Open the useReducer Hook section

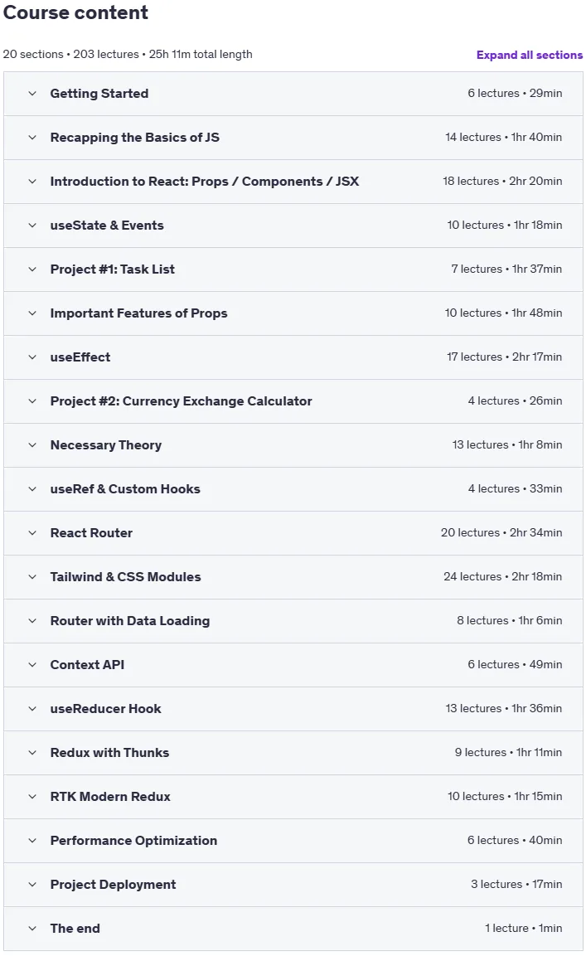(x=293, y=708)
